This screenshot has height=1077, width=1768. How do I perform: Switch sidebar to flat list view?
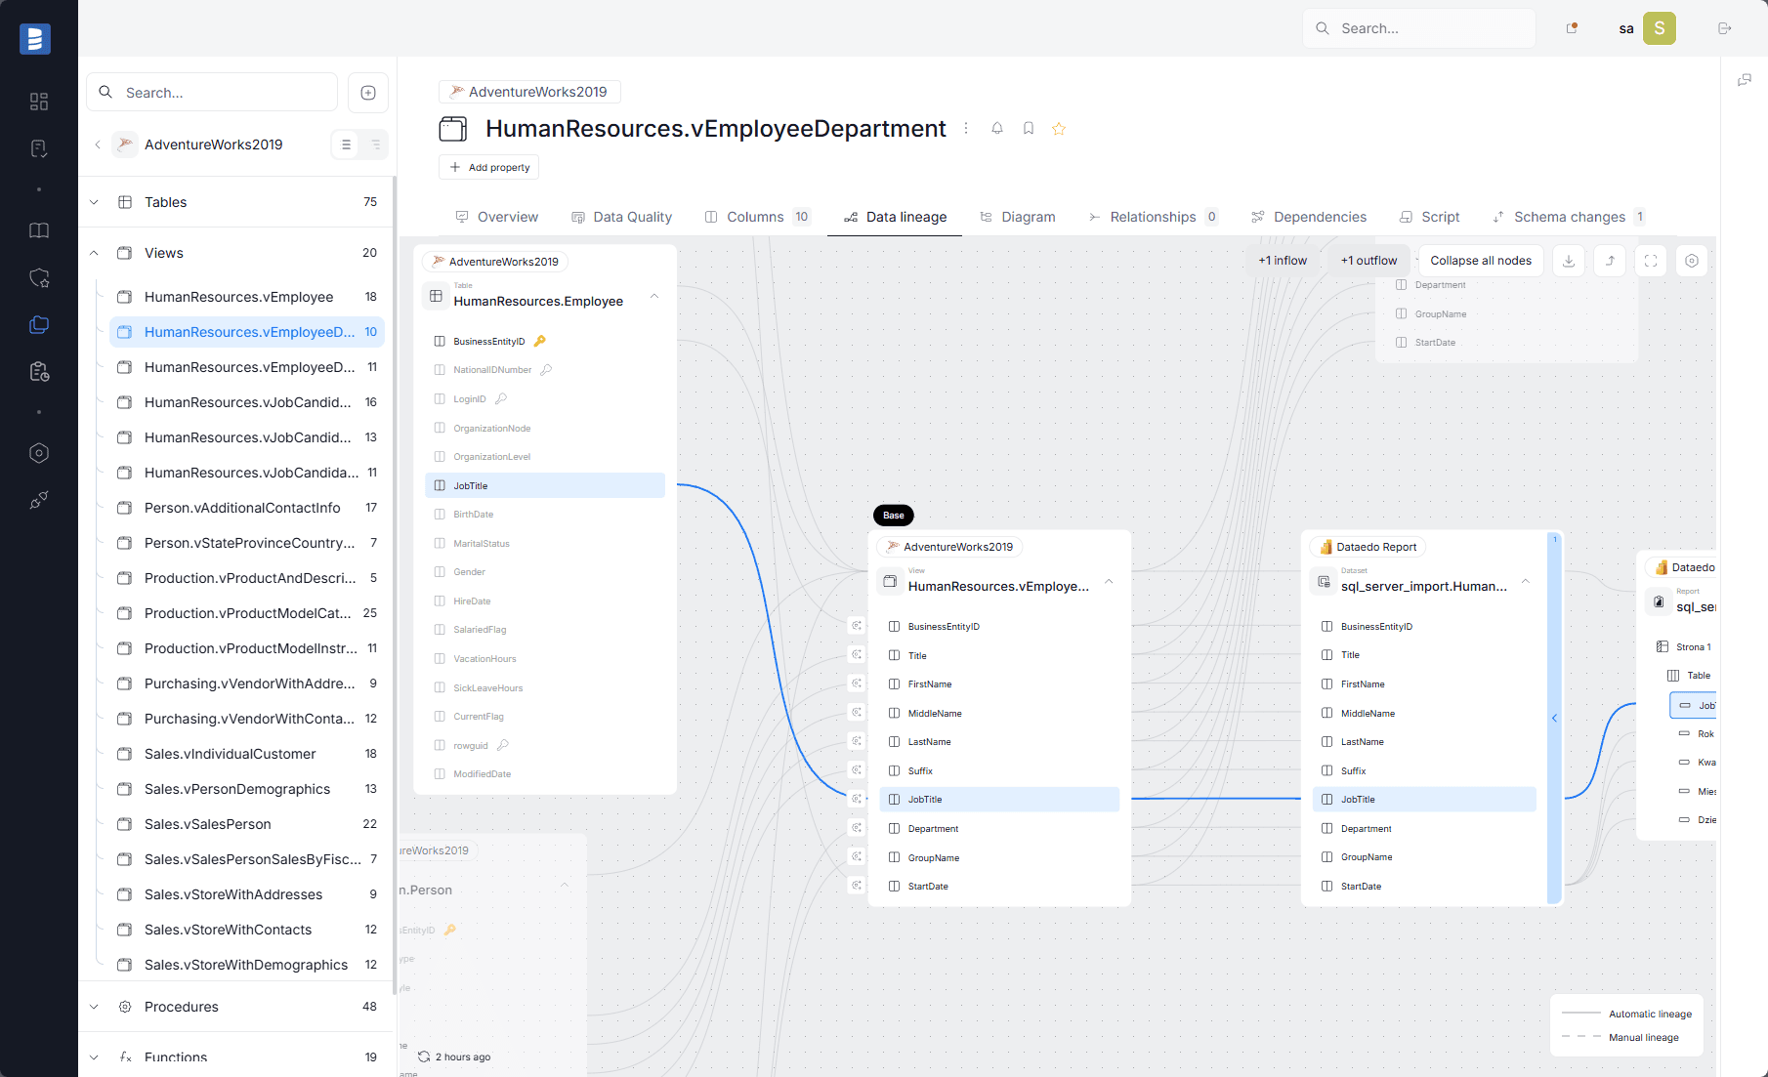[346, 145]
